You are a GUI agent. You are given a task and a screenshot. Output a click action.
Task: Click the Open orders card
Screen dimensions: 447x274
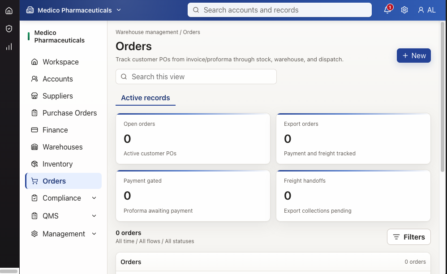point(193,139)
